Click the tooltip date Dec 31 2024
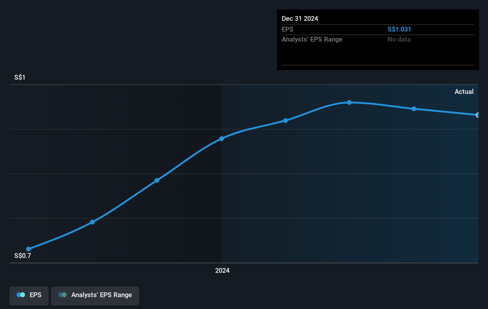The image size is (488, 309). [300, 19]
